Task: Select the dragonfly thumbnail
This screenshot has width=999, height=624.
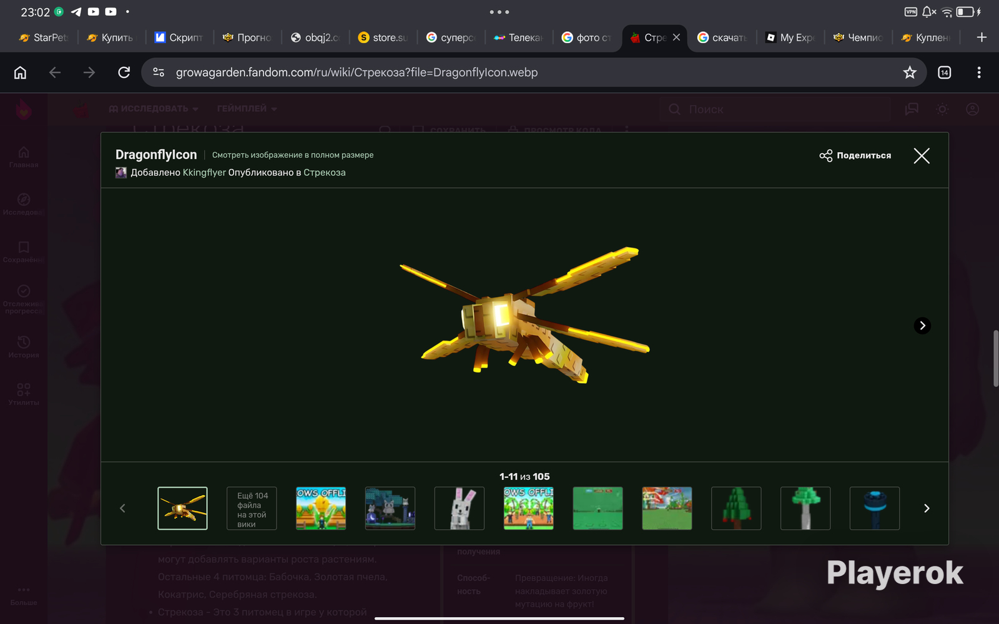Action: 182,509
